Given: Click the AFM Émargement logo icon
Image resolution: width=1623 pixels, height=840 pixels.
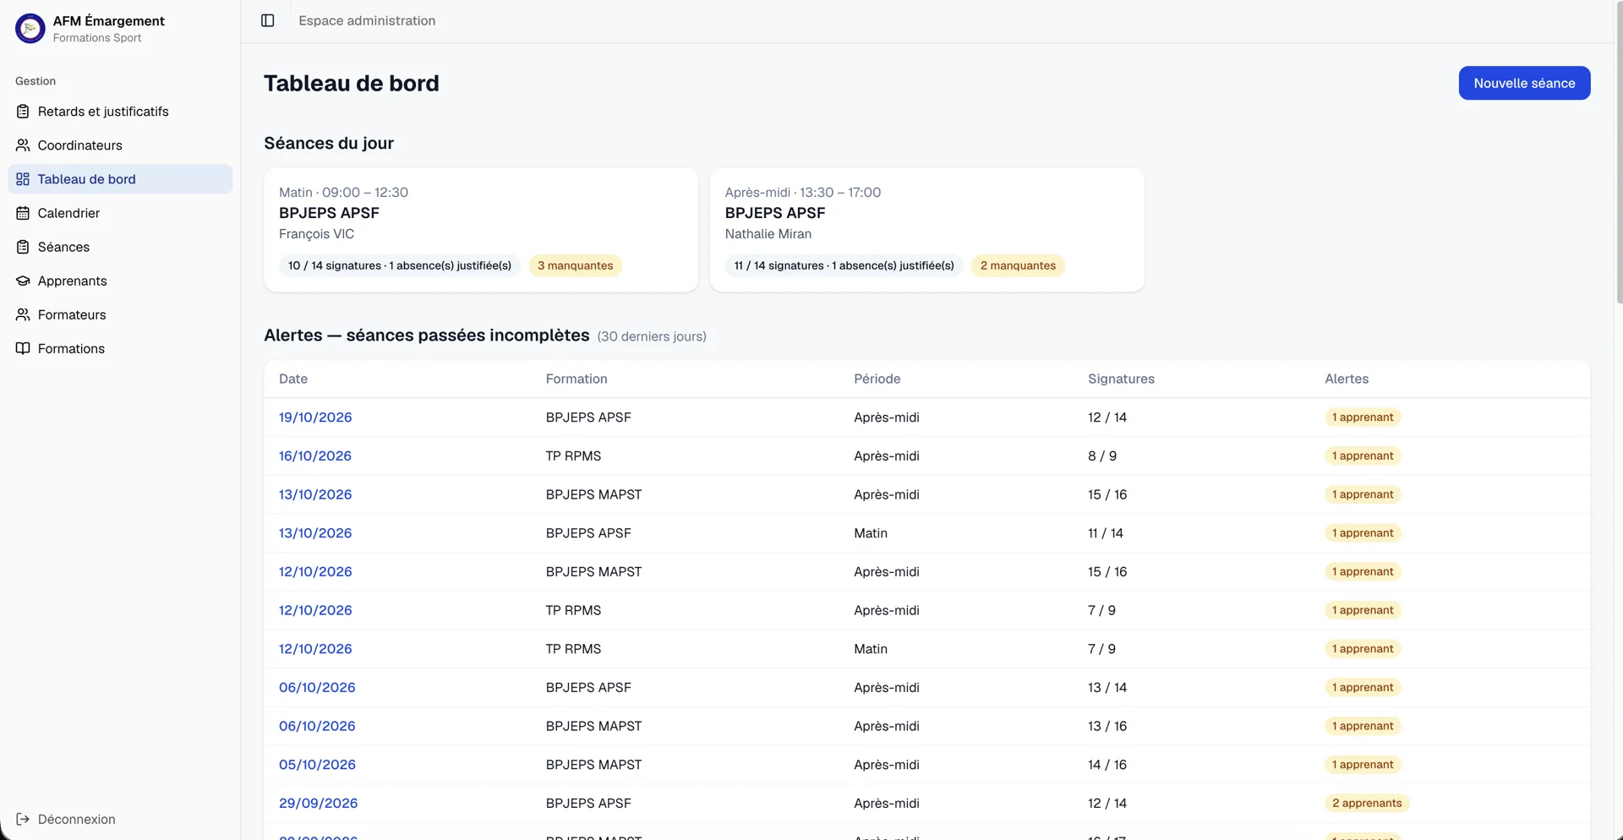Looking at the screenshot, I should point(30,28).
